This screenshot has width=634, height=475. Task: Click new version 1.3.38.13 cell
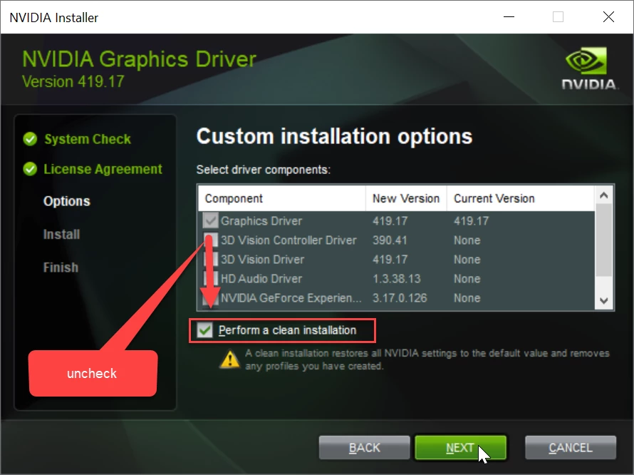397,279
